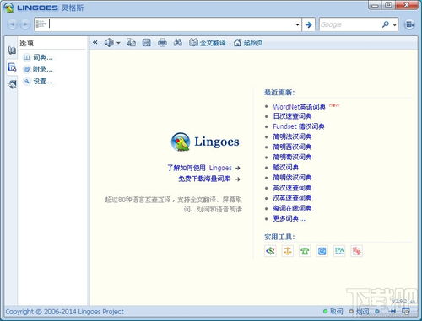Open the telephone codes tool icon

click(305, 250)
